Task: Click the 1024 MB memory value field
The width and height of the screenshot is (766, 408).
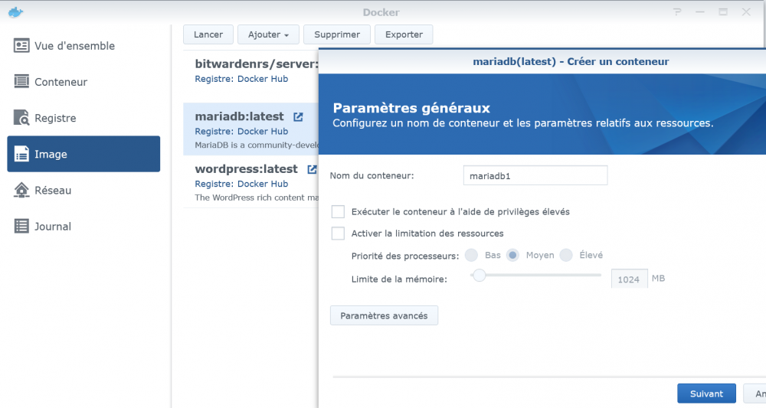Action: [629, 279]
